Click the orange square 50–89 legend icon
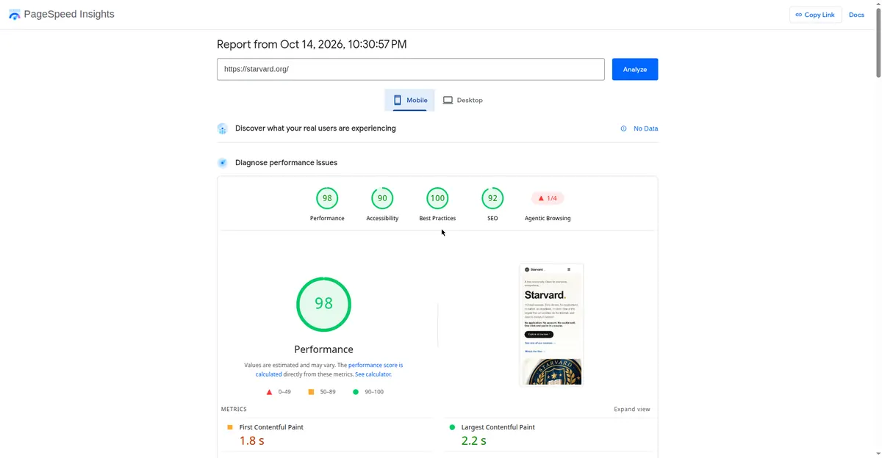This screenshot has width=882, height=458. coord(312,392)
